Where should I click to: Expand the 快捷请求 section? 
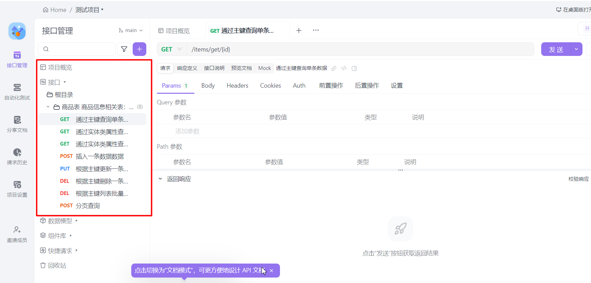pos(59,251)
